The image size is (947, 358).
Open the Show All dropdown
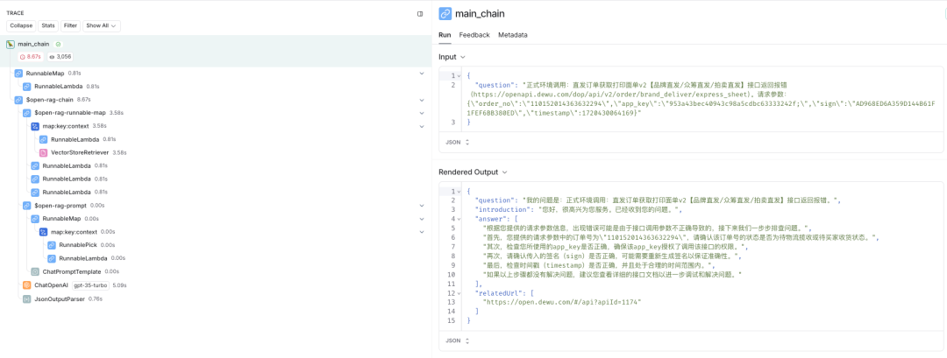click(x=102, y=26)
